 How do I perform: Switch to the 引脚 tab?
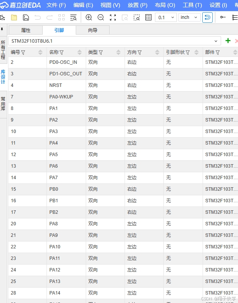(59, 30)
